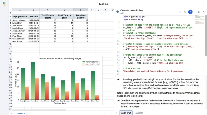Viewport: 207px width, 115px height.
Task: Click the Python logo icon in code panel
Action: point(117,12)
